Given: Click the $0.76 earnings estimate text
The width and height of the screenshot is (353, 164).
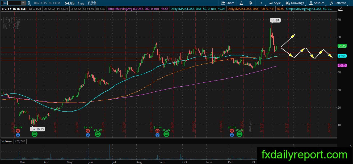Looking at the screenshot, I should (x=232, y=127).
